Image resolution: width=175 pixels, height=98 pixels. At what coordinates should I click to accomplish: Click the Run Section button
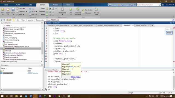(x=87, y=10)
